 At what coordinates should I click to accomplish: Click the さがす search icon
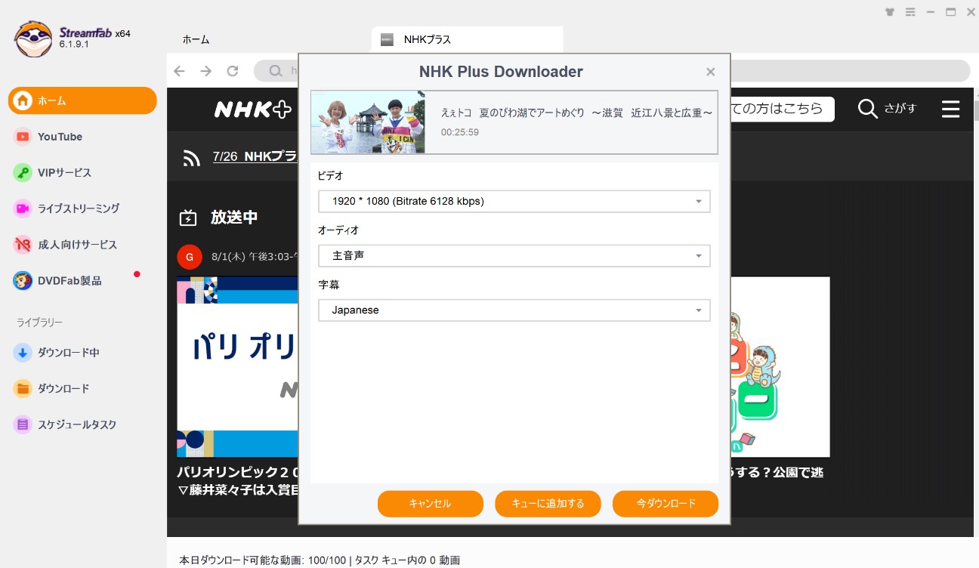pos(869,110)
